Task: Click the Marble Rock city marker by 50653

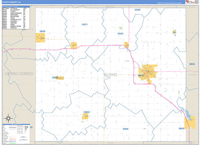Action: click(x=85, y=116)
